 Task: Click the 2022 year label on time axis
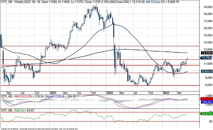pos(110,93)
